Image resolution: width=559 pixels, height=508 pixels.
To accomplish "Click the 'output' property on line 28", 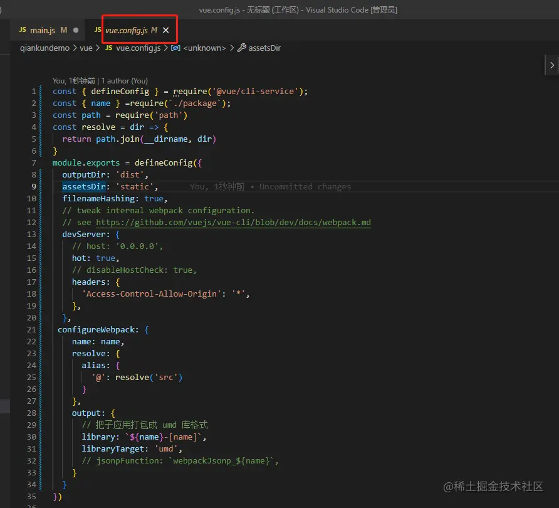I will (x=86, y=413).
